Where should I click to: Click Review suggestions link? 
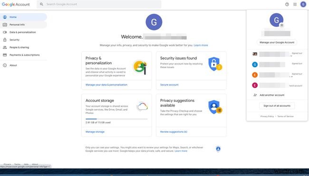tap(174, 132)
